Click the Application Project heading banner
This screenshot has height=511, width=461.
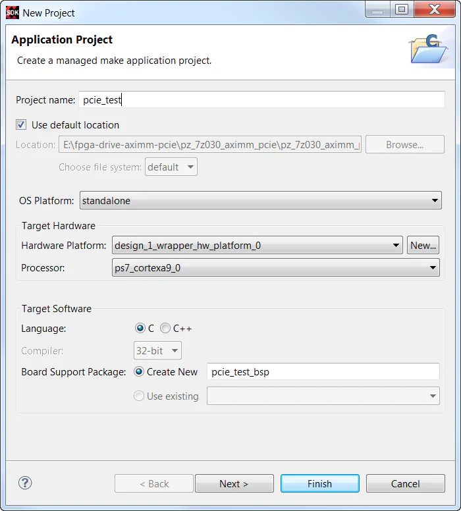(x=63, y=40)
